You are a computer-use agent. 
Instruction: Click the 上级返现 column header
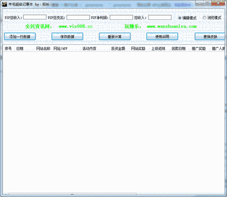click(160, 49)
